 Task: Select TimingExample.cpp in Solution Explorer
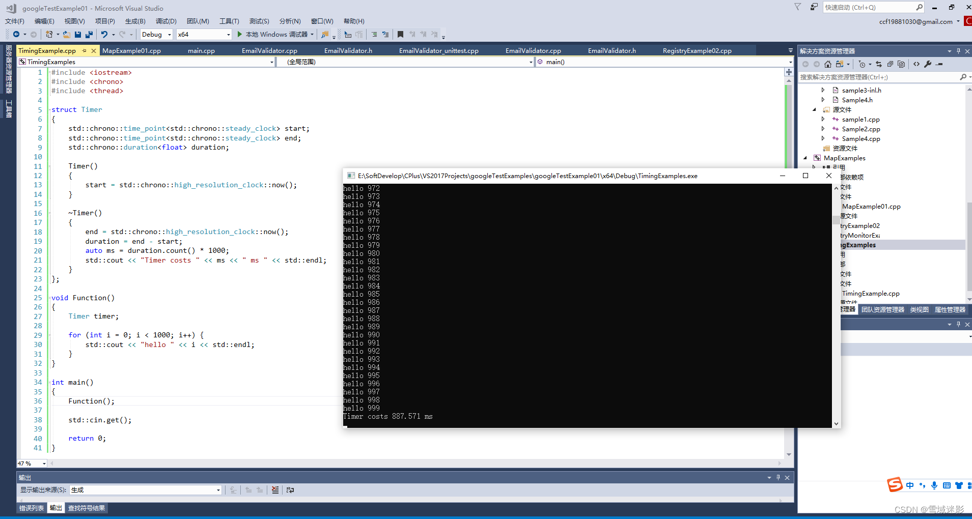coord(871,293)
